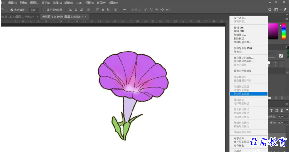Click the distribute horizontally icon
This screenshot has height=152, width=289.
89,10
